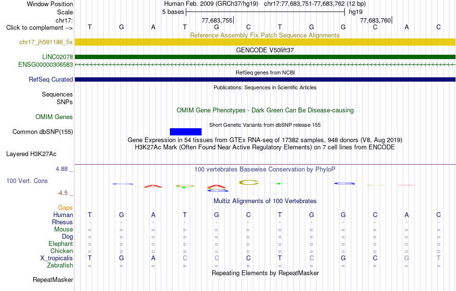Open the ENSG00000306583 gene label
456x291 pixels.
tap(46, 65)
